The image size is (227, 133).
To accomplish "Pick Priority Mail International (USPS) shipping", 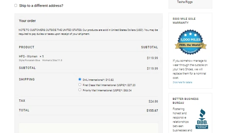I will [80, 90].
